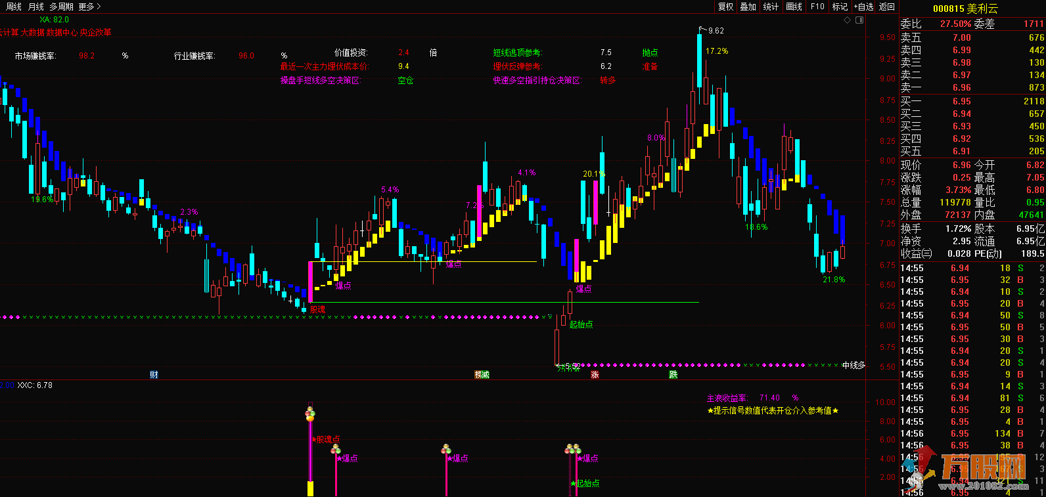Click the 起始点 star marker in indicator panel

pyautogui.click(x=572, y=483)
